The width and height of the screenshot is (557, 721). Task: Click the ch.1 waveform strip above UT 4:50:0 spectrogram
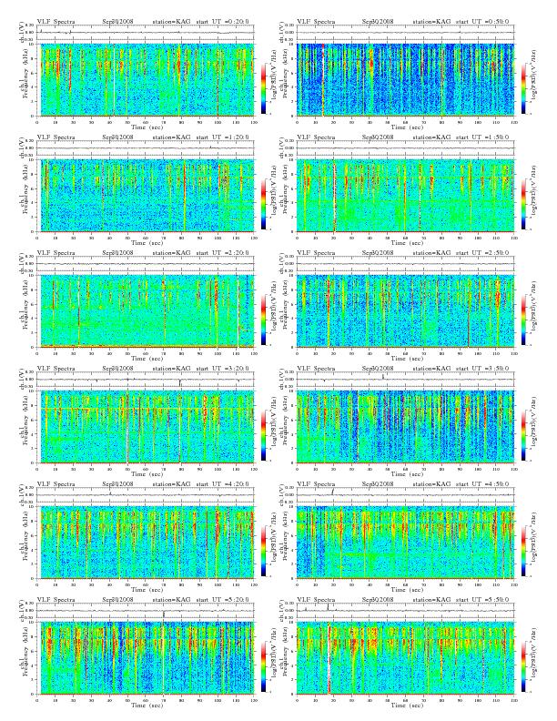pyautogui.click(x=405, y=495)
